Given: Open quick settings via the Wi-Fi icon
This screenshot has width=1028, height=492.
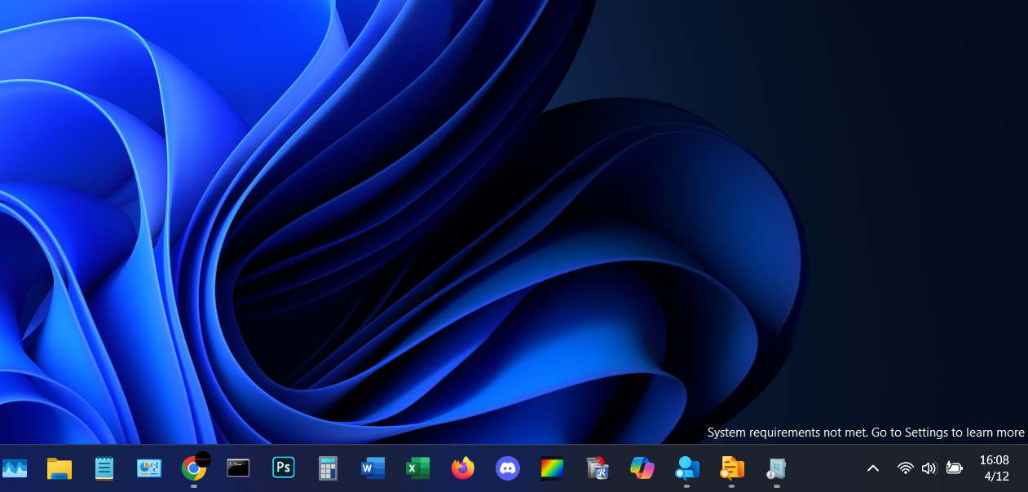Looking at the screenshot, I should [905, 468].
